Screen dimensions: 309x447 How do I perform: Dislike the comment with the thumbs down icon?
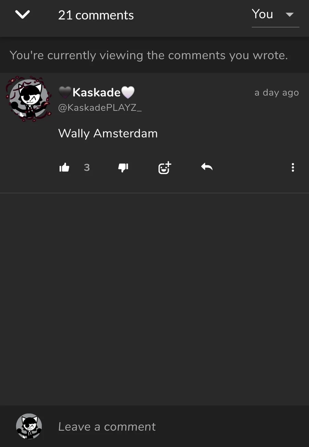click(x=123, y=167)
